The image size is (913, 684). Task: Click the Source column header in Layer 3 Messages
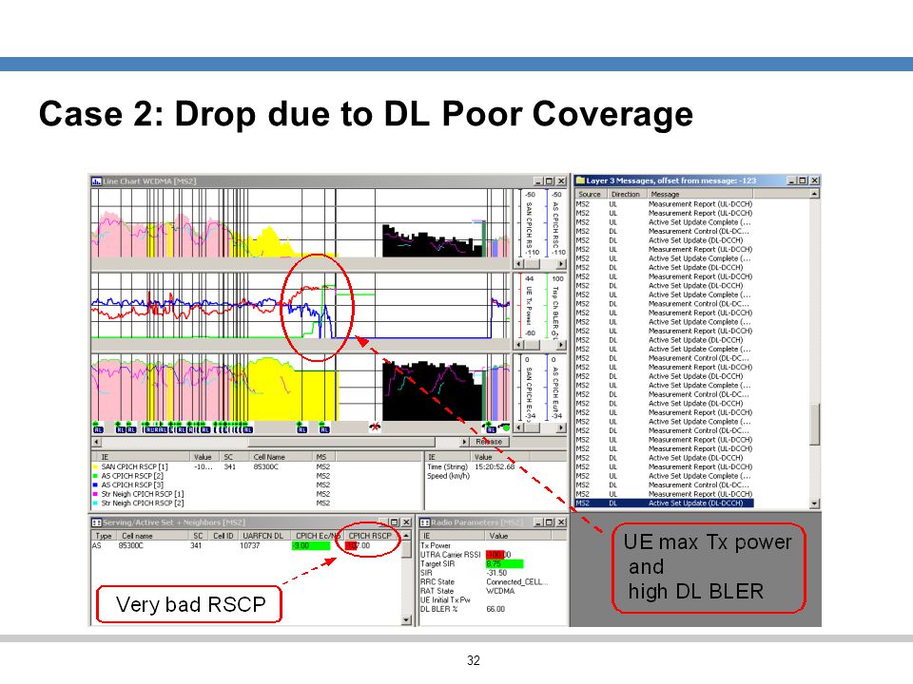(591, 194)
